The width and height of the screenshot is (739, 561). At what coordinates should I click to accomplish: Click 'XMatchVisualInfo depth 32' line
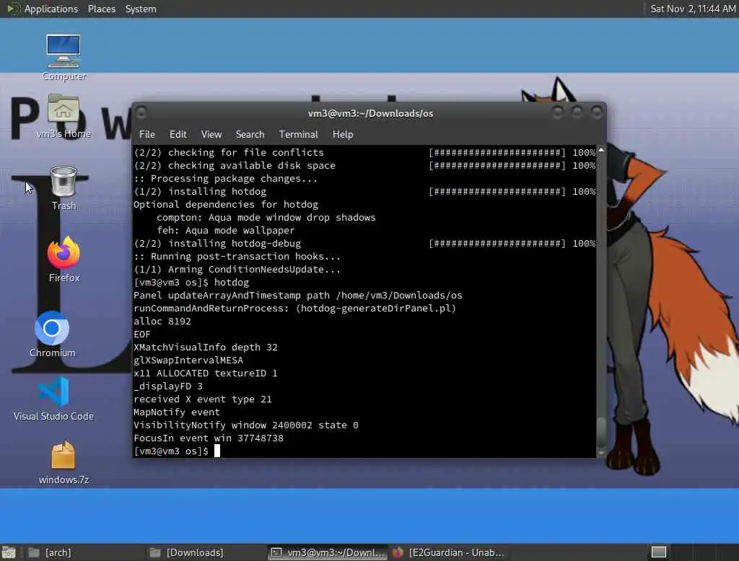[x=206, y=347]
